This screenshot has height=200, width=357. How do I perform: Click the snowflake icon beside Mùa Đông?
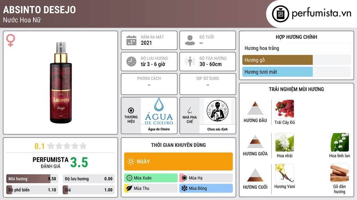coord(184,188)
